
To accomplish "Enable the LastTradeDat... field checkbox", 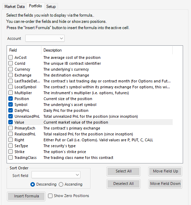I will (x=11, y=81).
